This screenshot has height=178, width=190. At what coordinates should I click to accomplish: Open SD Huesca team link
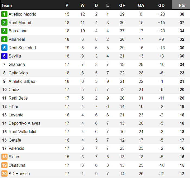coord(19,174)
